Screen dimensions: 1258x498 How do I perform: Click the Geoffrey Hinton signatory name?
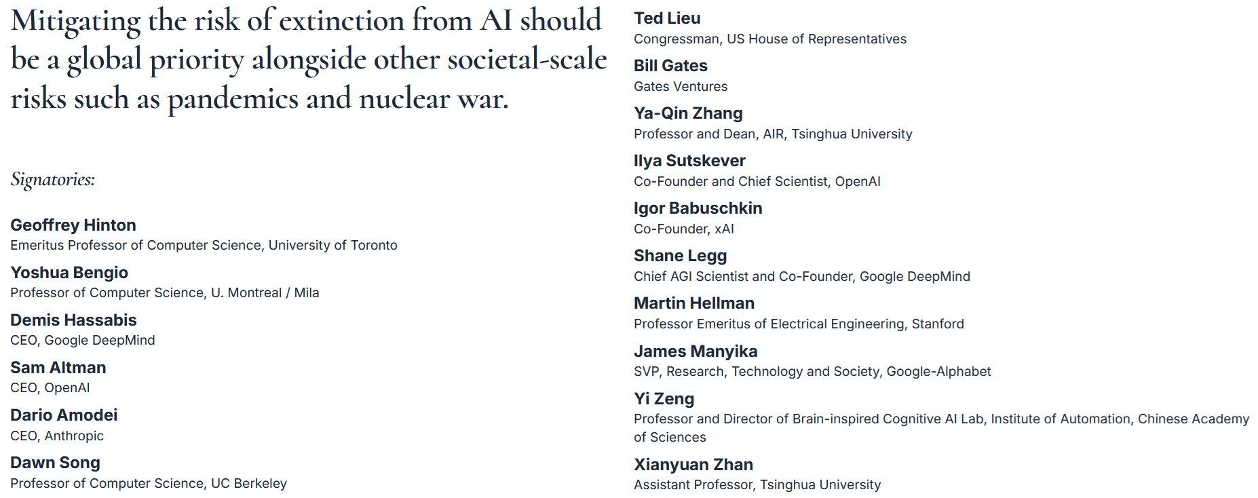point(73,225)
